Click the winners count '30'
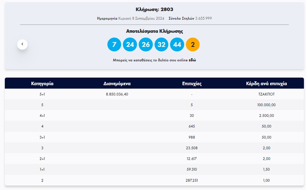Screen dimensions: 306x190 (x=192, y=116)
